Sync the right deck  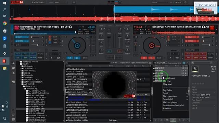[x=159, y=58]
